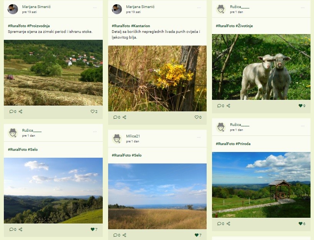This screenshot has width=314, height=240.
Task: Select the #Kantarion hashtag
Action: [x=140, y=26]
